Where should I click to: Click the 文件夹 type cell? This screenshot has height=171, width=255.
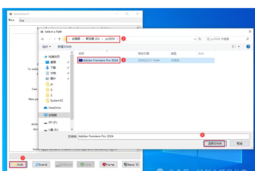tap(175, 60)
